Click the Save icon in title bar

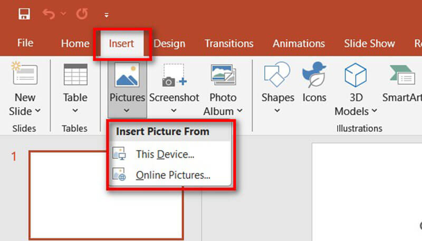(24, 14)
